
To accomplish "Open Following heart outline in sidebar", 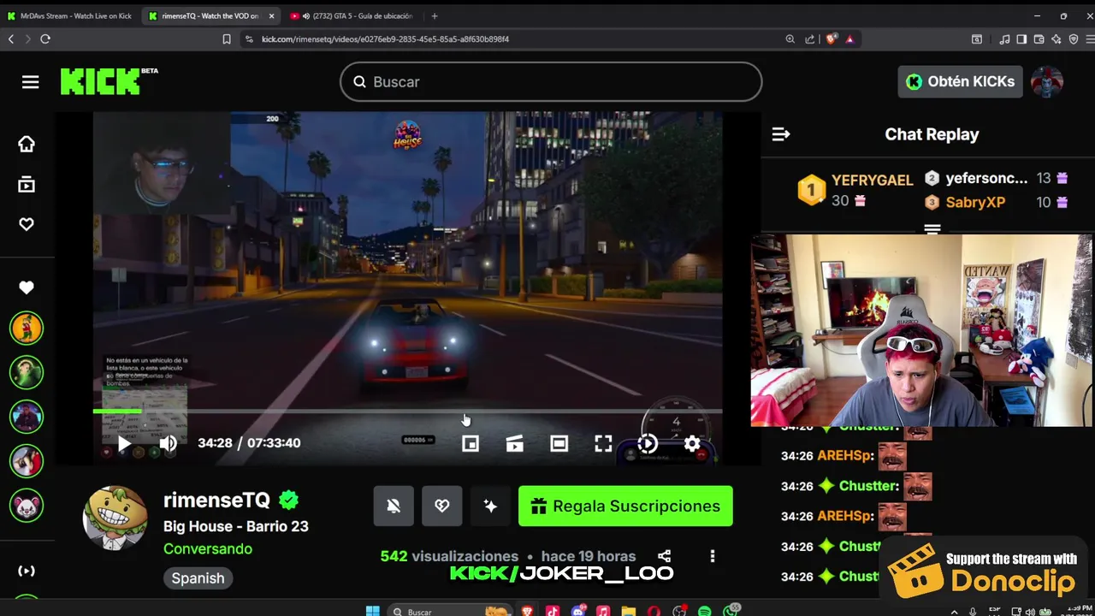I will 27,224.
